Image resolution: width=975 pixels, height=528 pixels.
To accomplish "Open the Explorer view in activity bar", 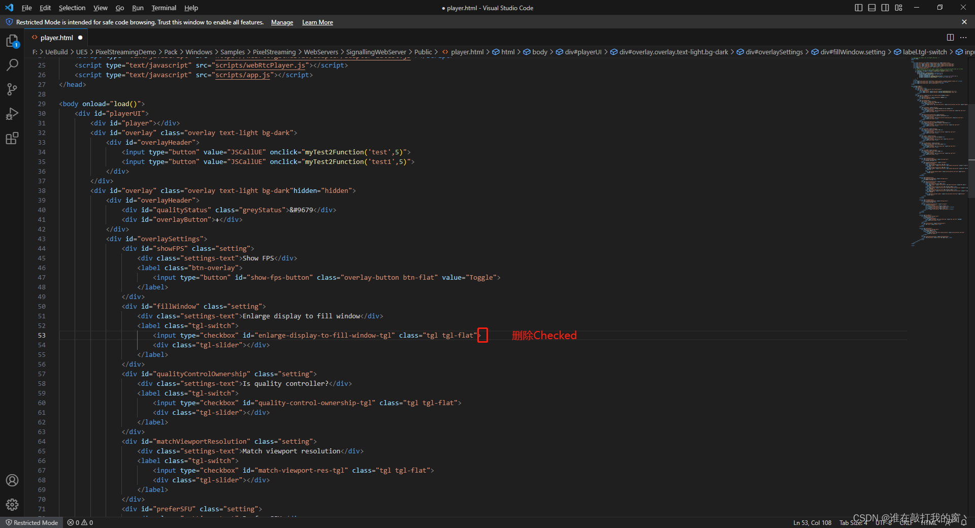I will (12, 41).
